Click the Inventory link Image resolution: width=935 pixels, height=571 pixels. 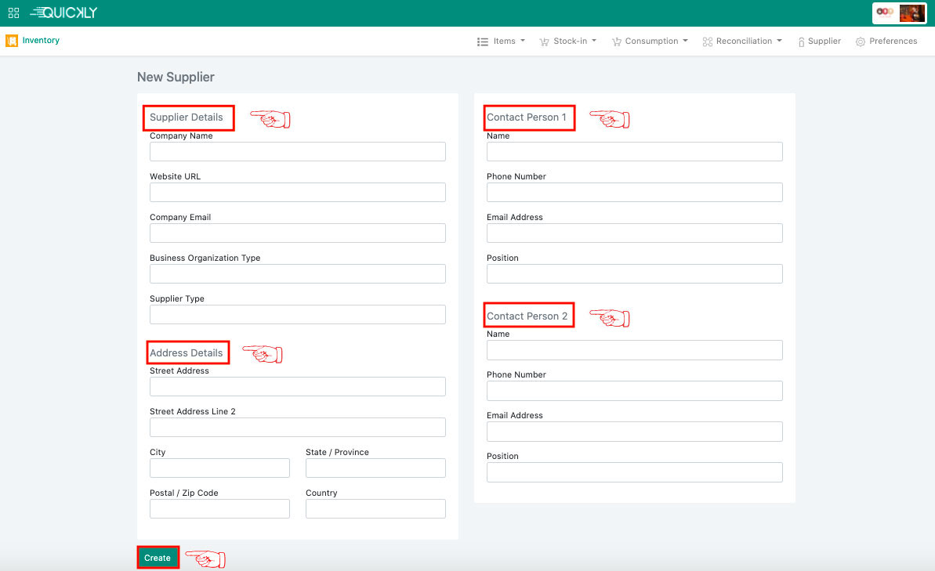(41, 40)
